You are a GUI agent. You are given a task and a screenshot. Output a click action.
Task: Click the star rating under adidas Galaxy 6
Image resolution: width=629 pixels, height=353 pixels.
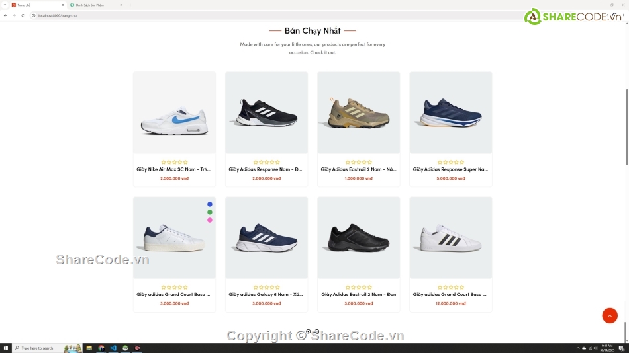(266, 288)
